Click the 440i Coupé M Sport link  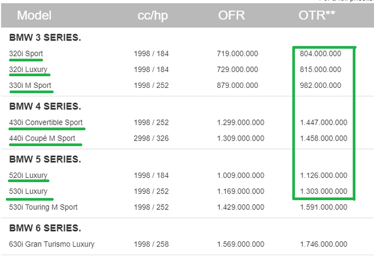coord(42,138)
